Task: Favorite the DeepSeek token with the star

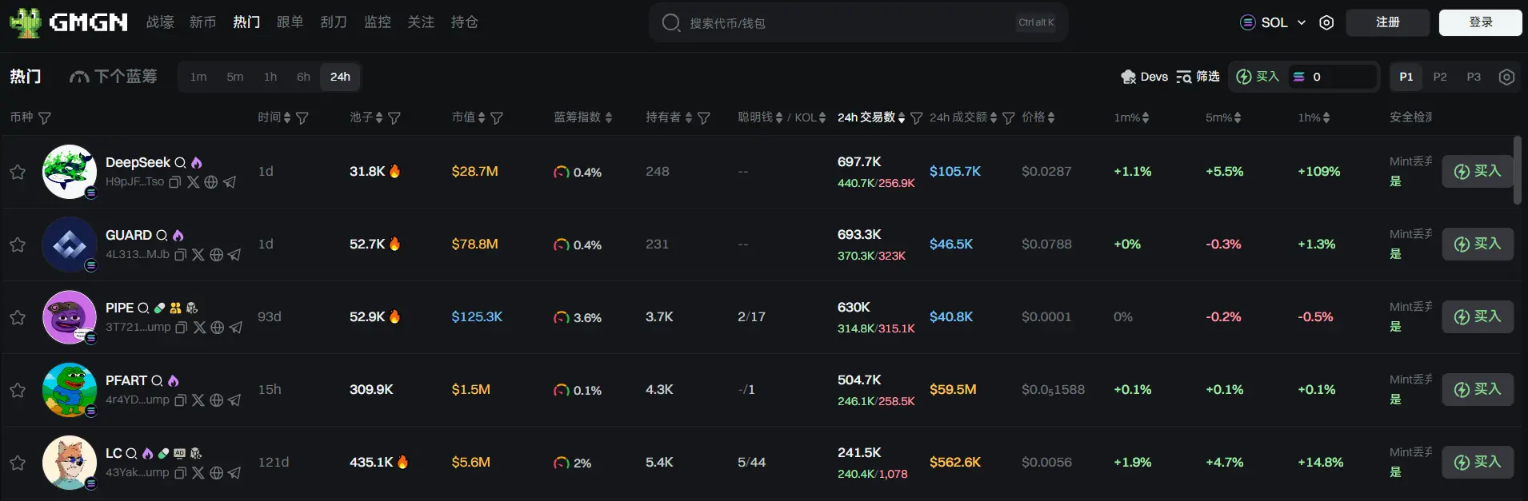Action: click(x=18, y=172)
